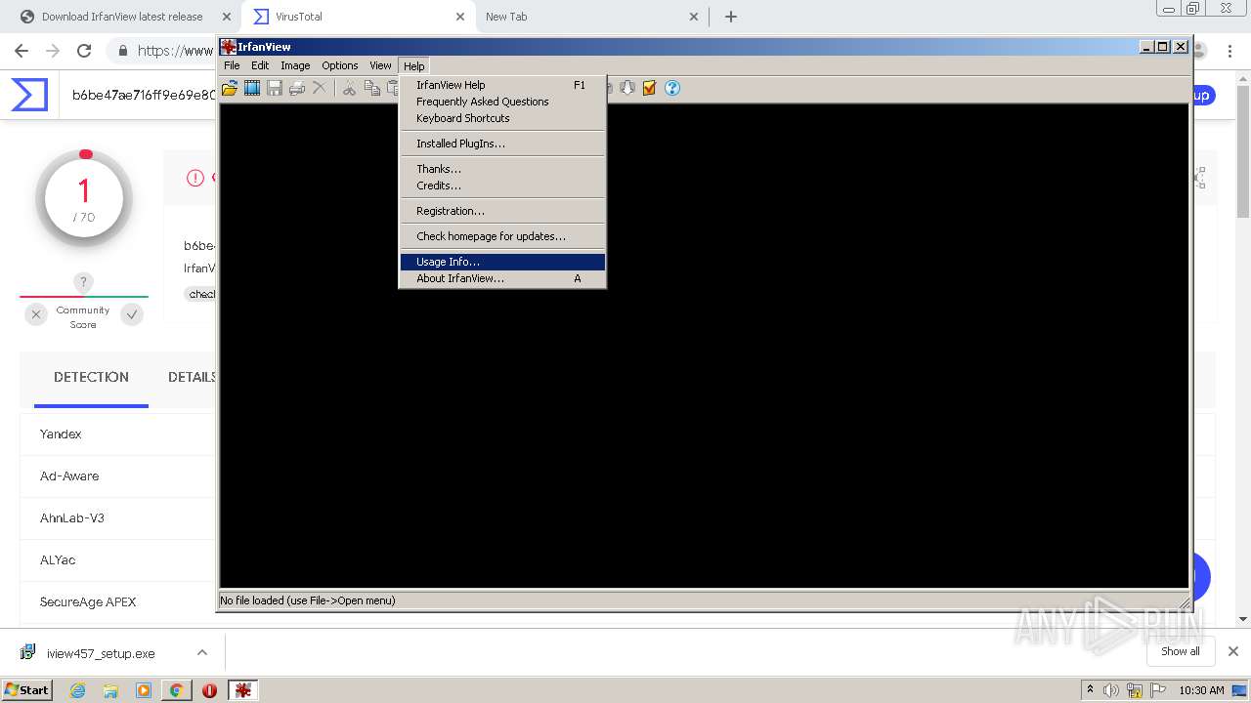Vote negative with the X community button
The image size is (1251, 703).
click(36, 314)
